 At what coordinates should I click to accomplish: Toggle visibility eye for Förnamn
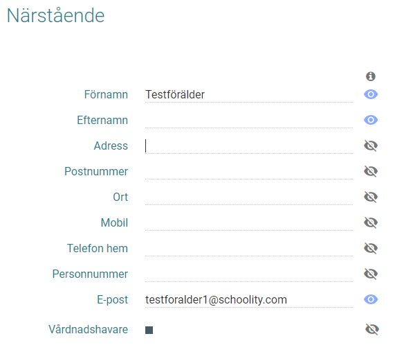371,94
